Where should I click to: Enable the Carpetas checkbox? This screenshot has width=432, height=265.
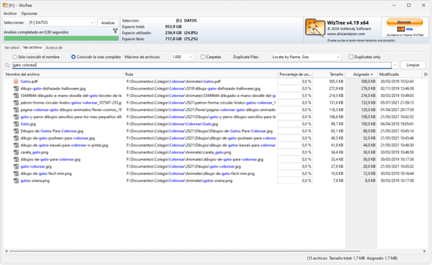[203, 57]
